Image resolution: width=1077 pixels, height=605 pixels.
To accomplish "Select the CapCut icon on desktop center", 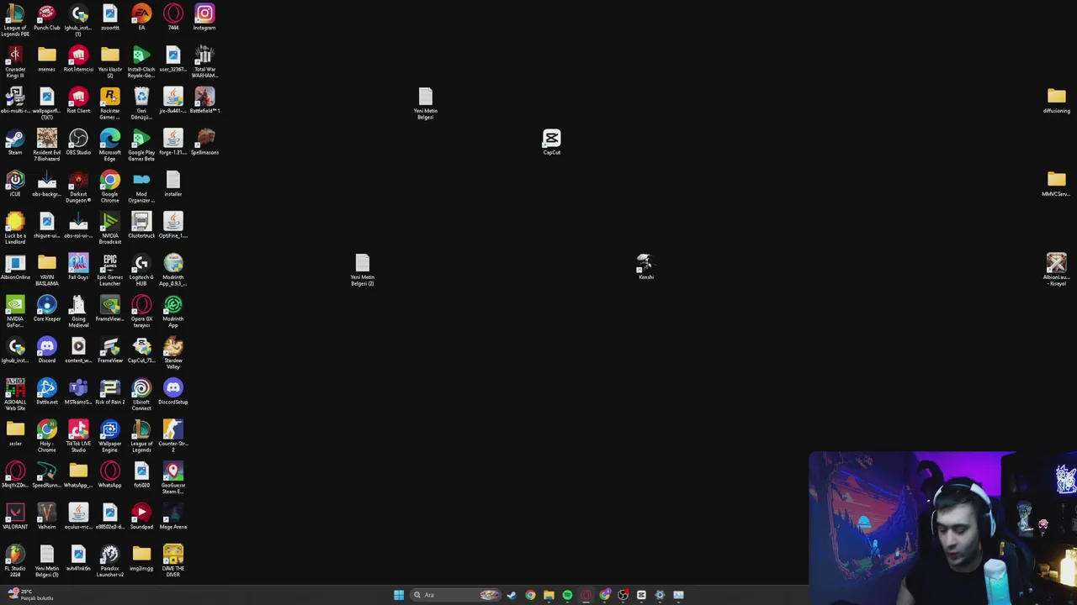I will coord(552,142).
